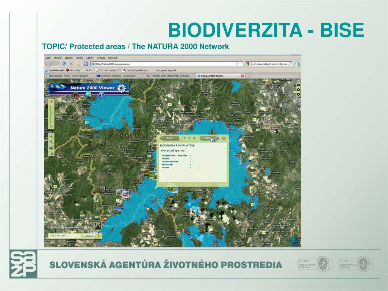Screen dimensions: 388x291
Task: Click the browser forward arrow
Action: [x=54, y=64]
